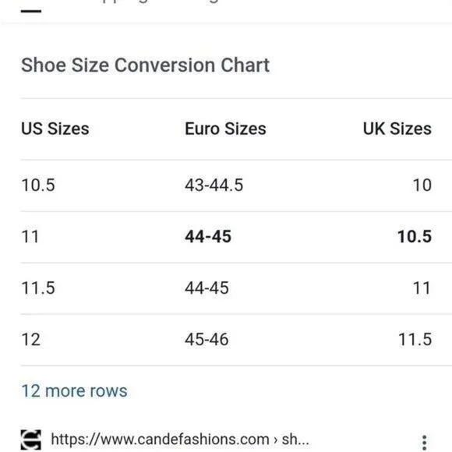Click the UK size 11 cell
Screen dimensions: 452x452
coord(422,288)
